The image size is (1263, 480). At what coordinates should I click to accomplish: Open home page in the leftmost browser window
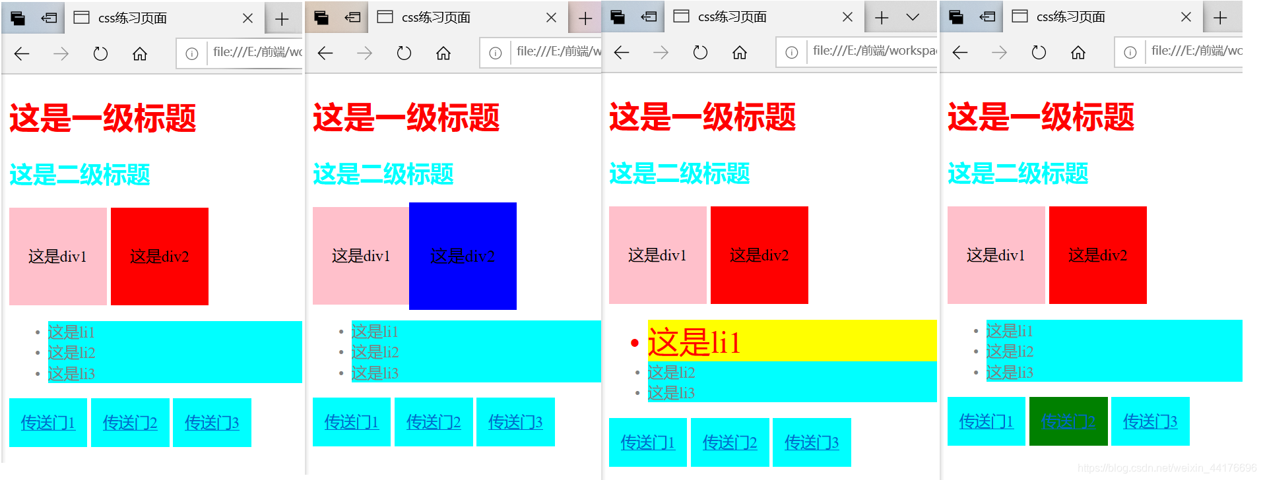tap(140, 54)
